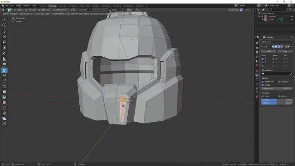This screenshot has width=295, height=166.
Task: Enable mirror Axis Z checkbox
Action: point(263,65)
